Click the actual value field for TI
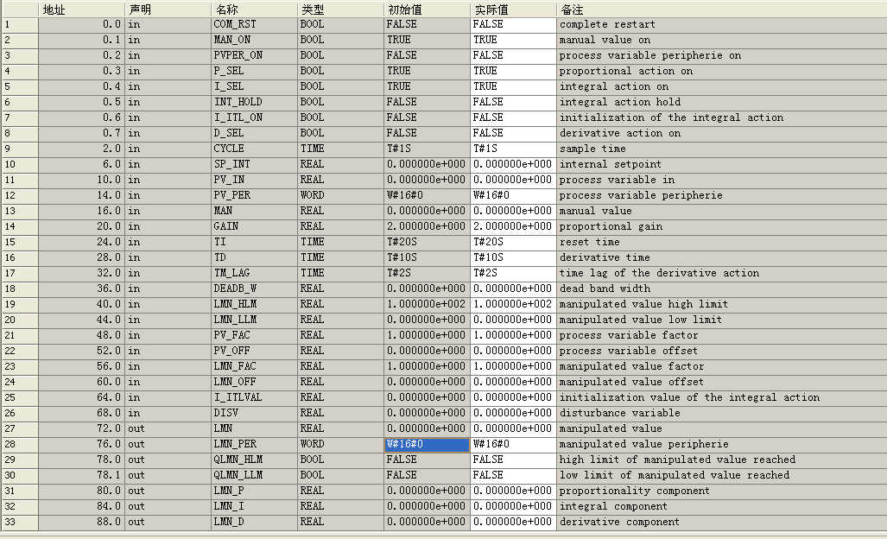 tap(513, 242)
